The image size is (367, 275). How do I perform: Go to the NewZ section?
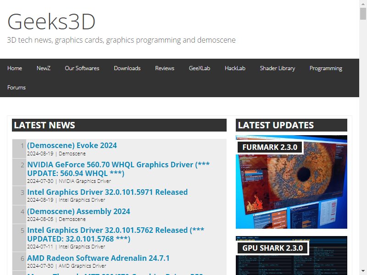pyautogui.click(x=44, y=68)
